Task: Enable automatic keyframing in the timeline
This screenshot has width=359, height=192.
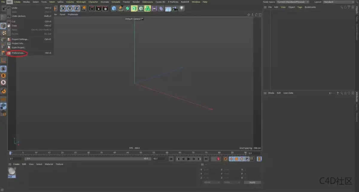Action: 225,159
